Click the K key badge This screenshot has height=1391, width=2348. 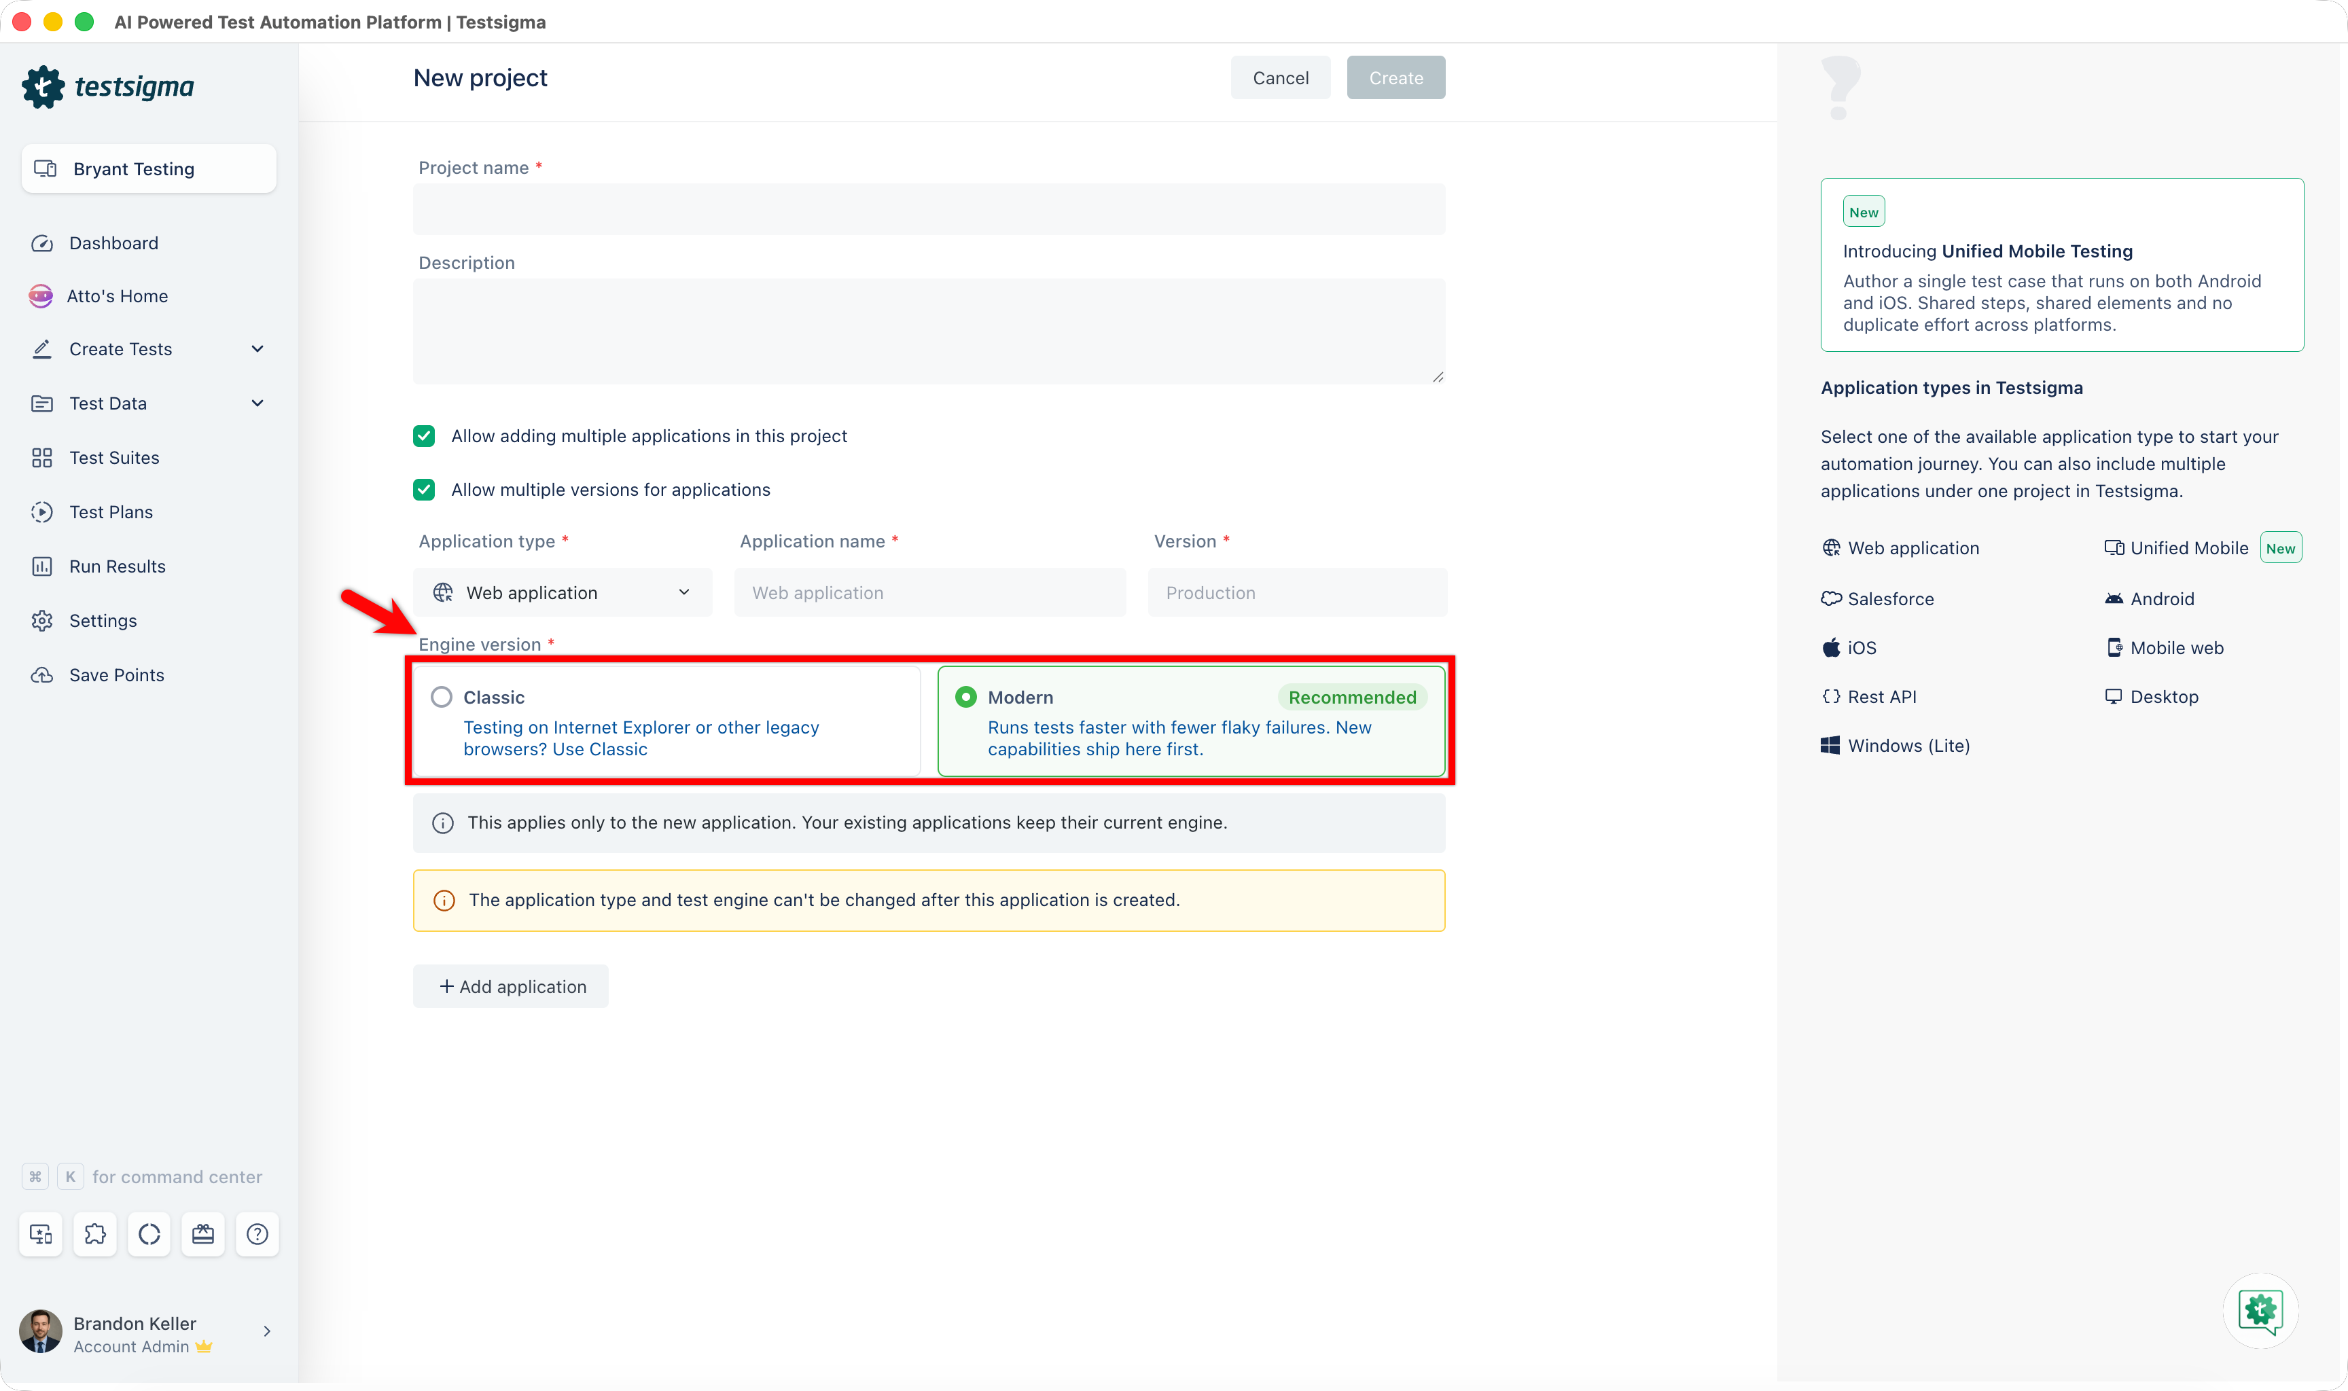tap(70, 1177)
